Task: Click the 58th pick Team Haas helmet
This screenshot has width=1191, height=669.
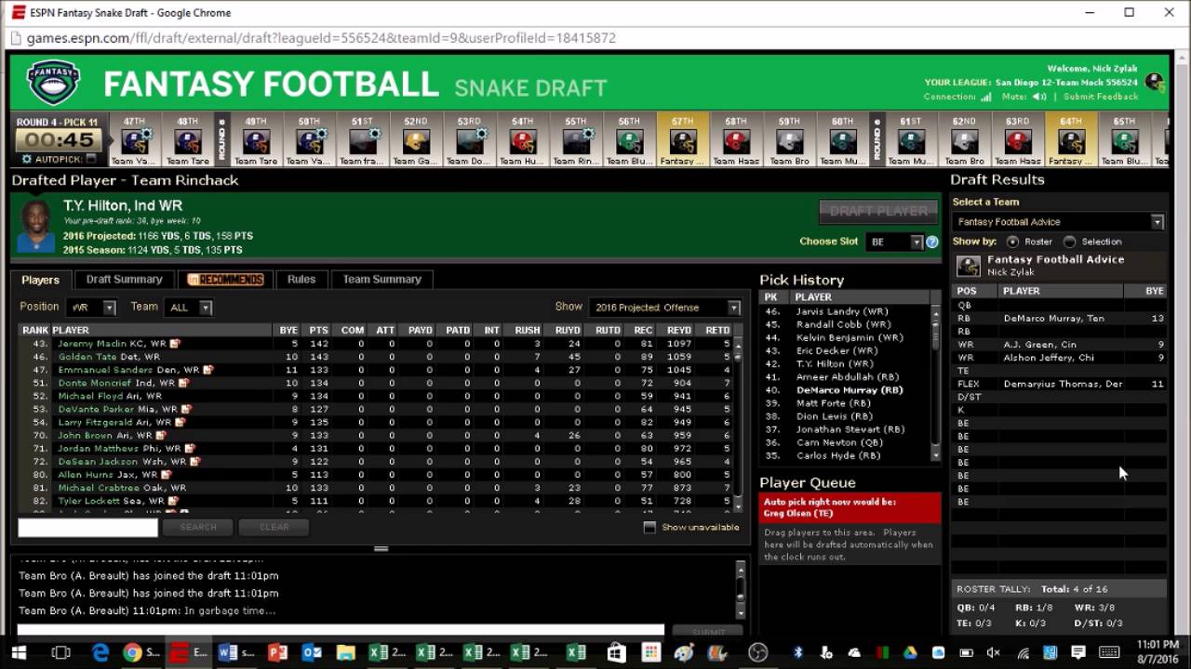Action: click(736, 141)
